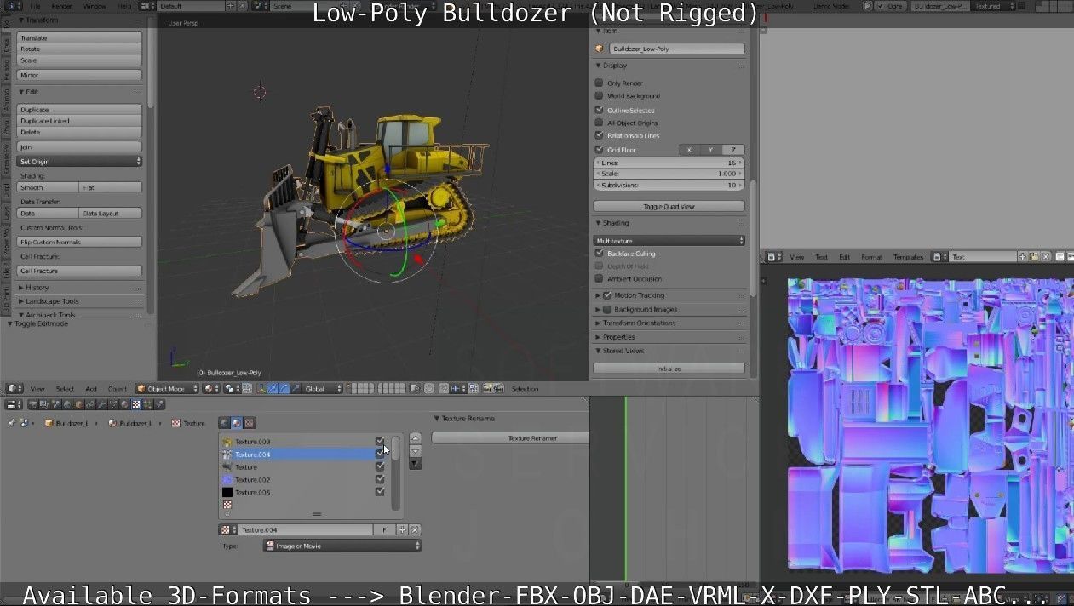
Task: Click the grid Lines value field
Action: [669, 162]
